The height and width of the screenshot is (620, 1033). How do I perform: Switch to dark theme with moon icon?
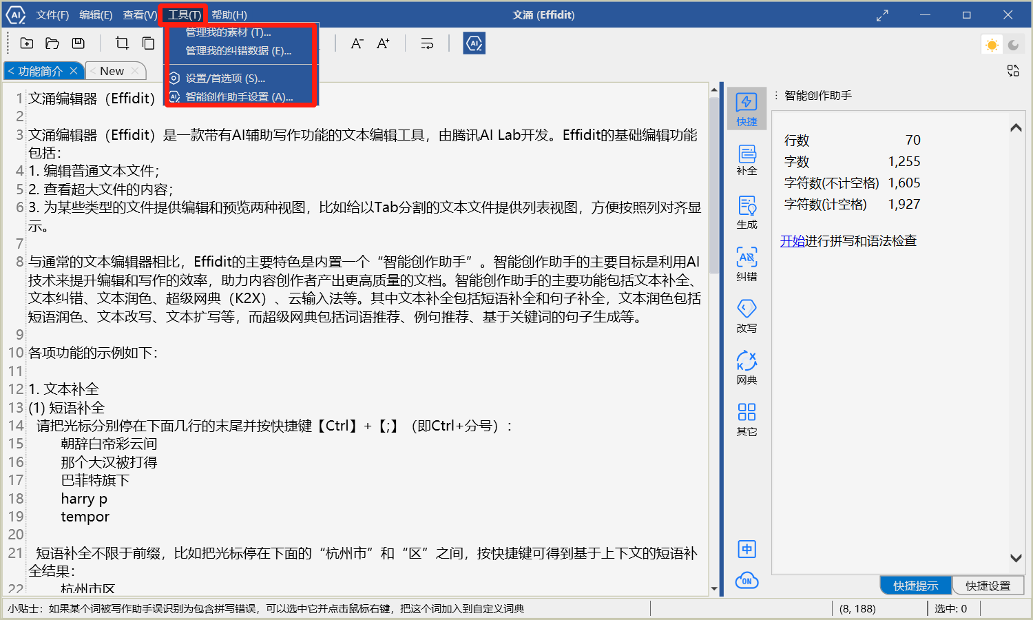[1013, 45]
